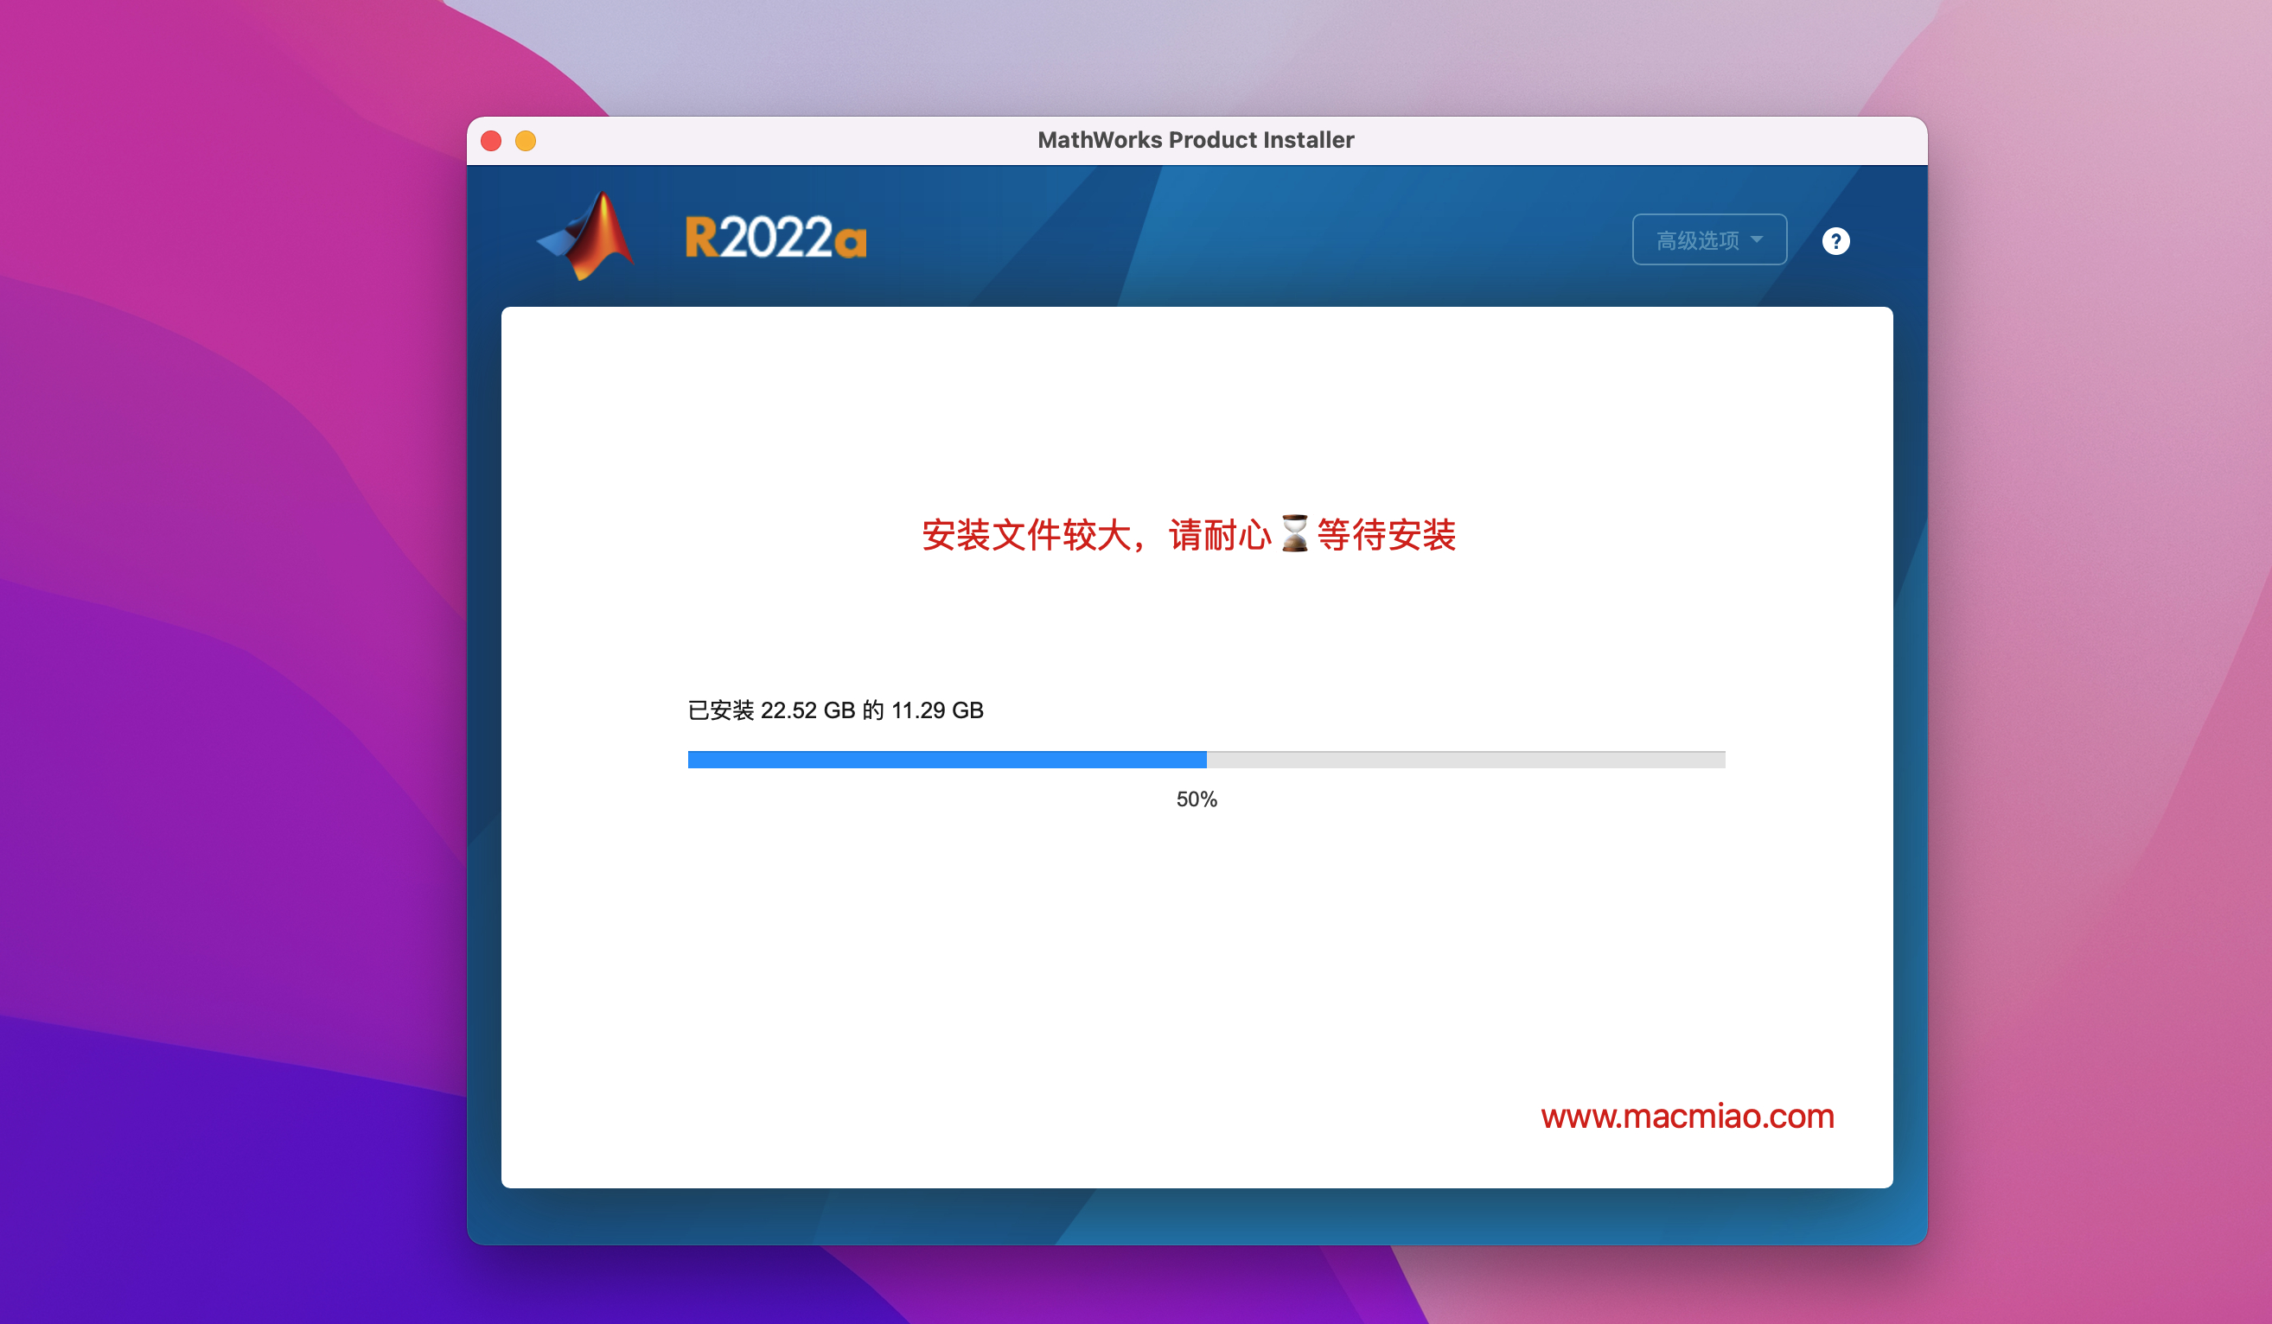
Task: Click the 等待安装 text after hourglass
Action: pos(1386,534)
